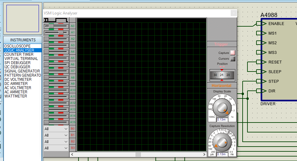
Task: Click the MS1 pin on the A4988 driver
Action: click(261, 33)
